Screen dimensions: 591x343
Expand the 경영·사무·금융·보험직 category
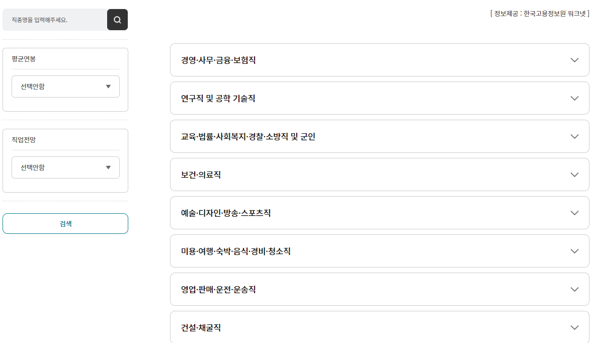(379, 60)
